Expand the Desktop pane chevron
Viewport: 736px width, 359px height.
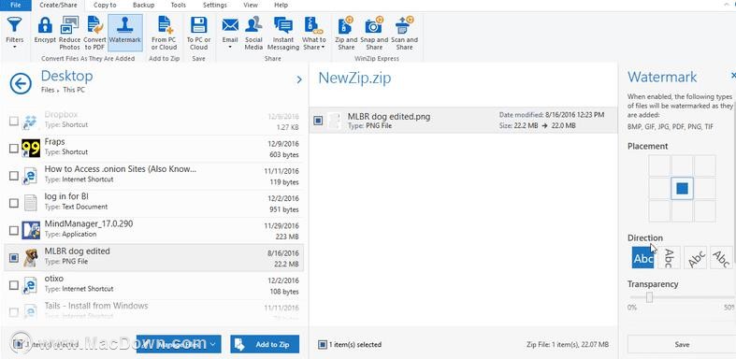(299, 80)
